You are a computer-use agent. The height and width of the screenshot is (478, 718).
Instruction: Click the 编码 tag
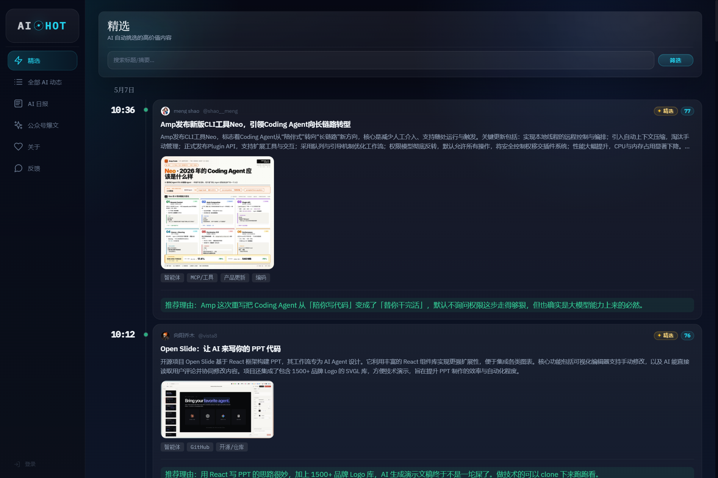pos(261,278)
